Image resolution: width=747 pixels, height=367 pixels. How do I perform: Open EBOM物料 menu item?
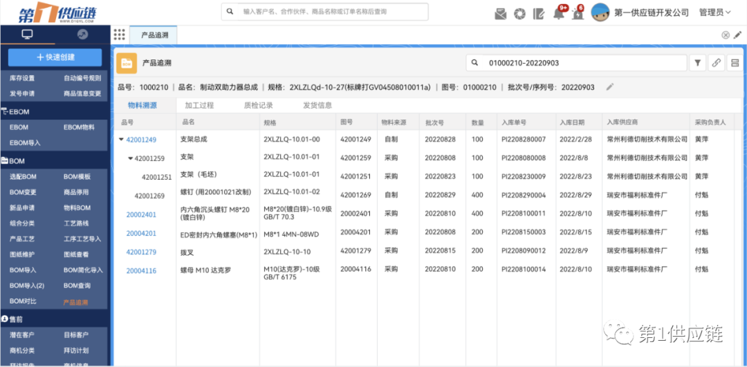[x=79, y=127]
